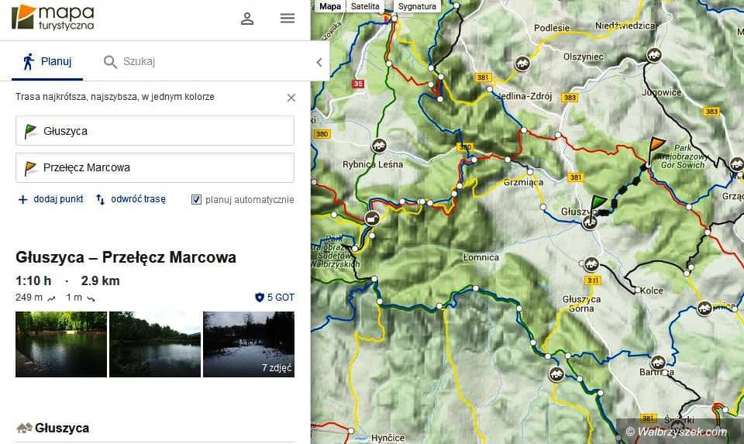Edit the Przełęcz Marcowa destination field
The width and height of the screenshot is (744, 444).
155,167
